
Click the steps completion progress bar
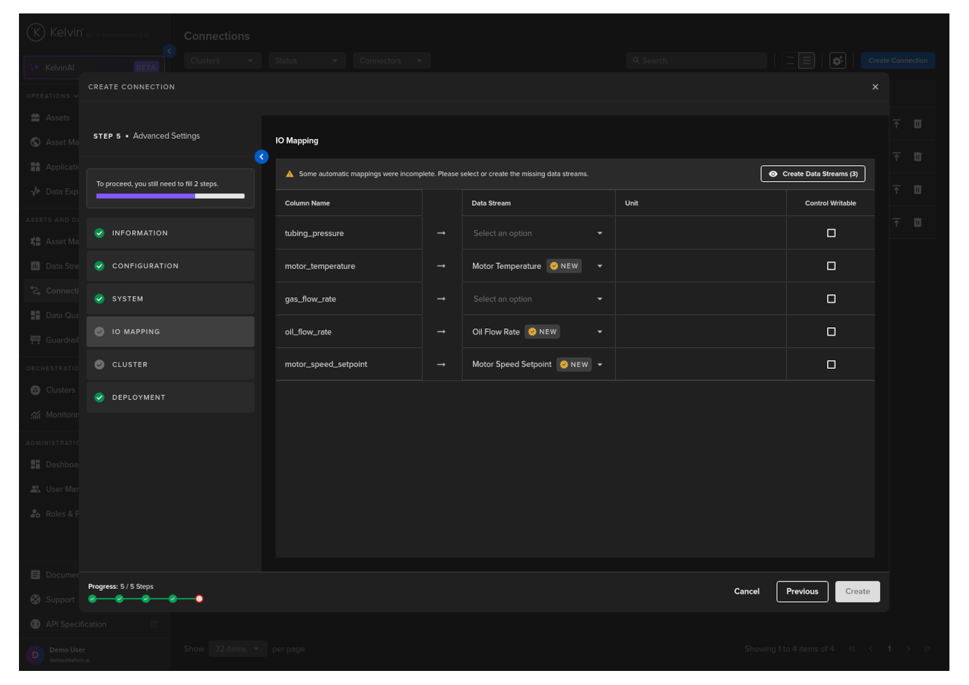170,196
